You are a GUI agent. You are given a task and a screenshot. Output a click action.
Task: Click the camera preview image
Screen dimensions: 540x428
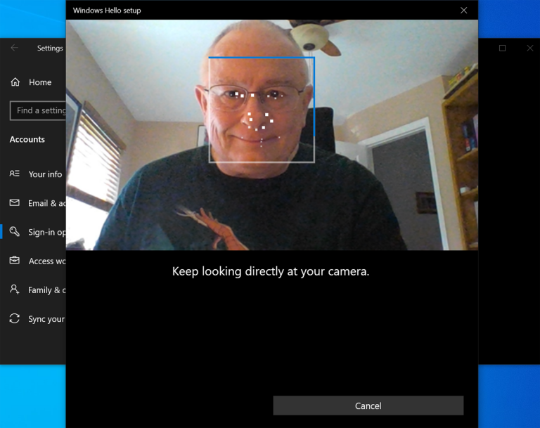pos(271,135)
